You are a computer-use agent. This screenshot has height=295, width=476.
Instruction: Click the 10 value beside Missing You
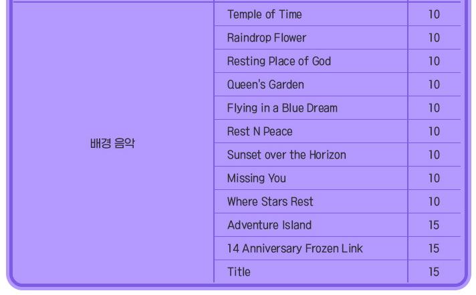click(x=434, y=178)
